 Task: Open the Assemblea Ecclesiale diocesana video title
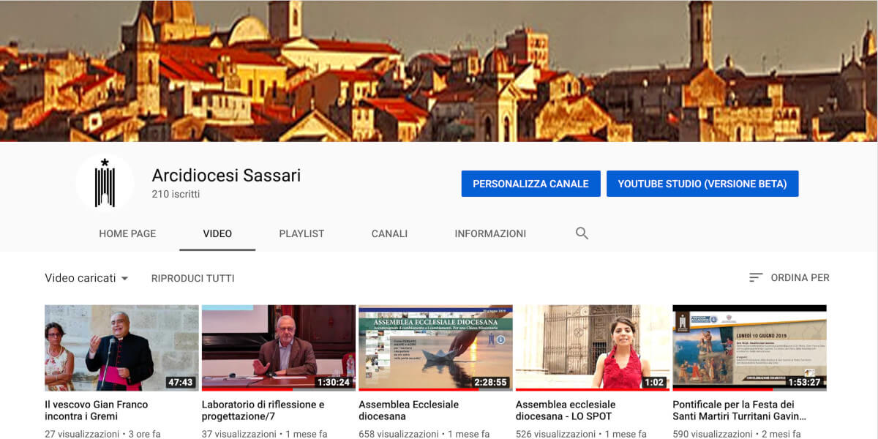409,410
